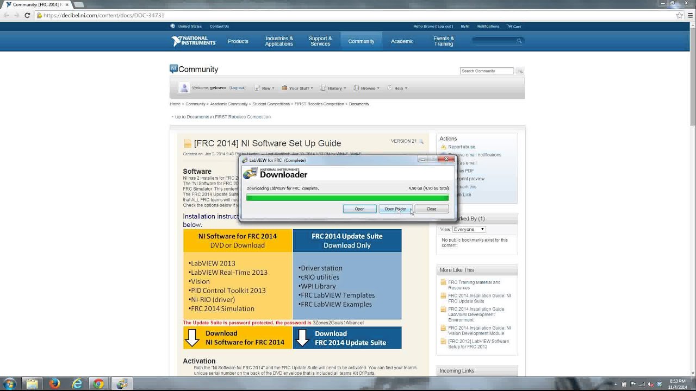Open the Student Competitions breadcrumb

(271, 104)
